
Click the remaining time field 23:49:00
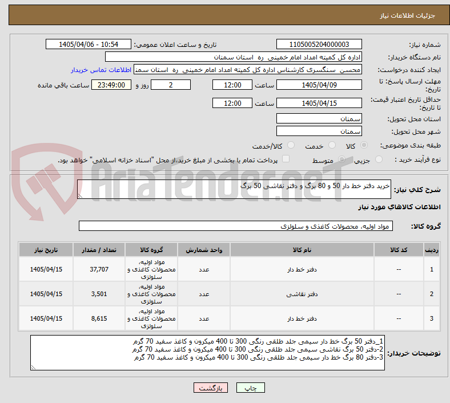click(x=111, y=85)
